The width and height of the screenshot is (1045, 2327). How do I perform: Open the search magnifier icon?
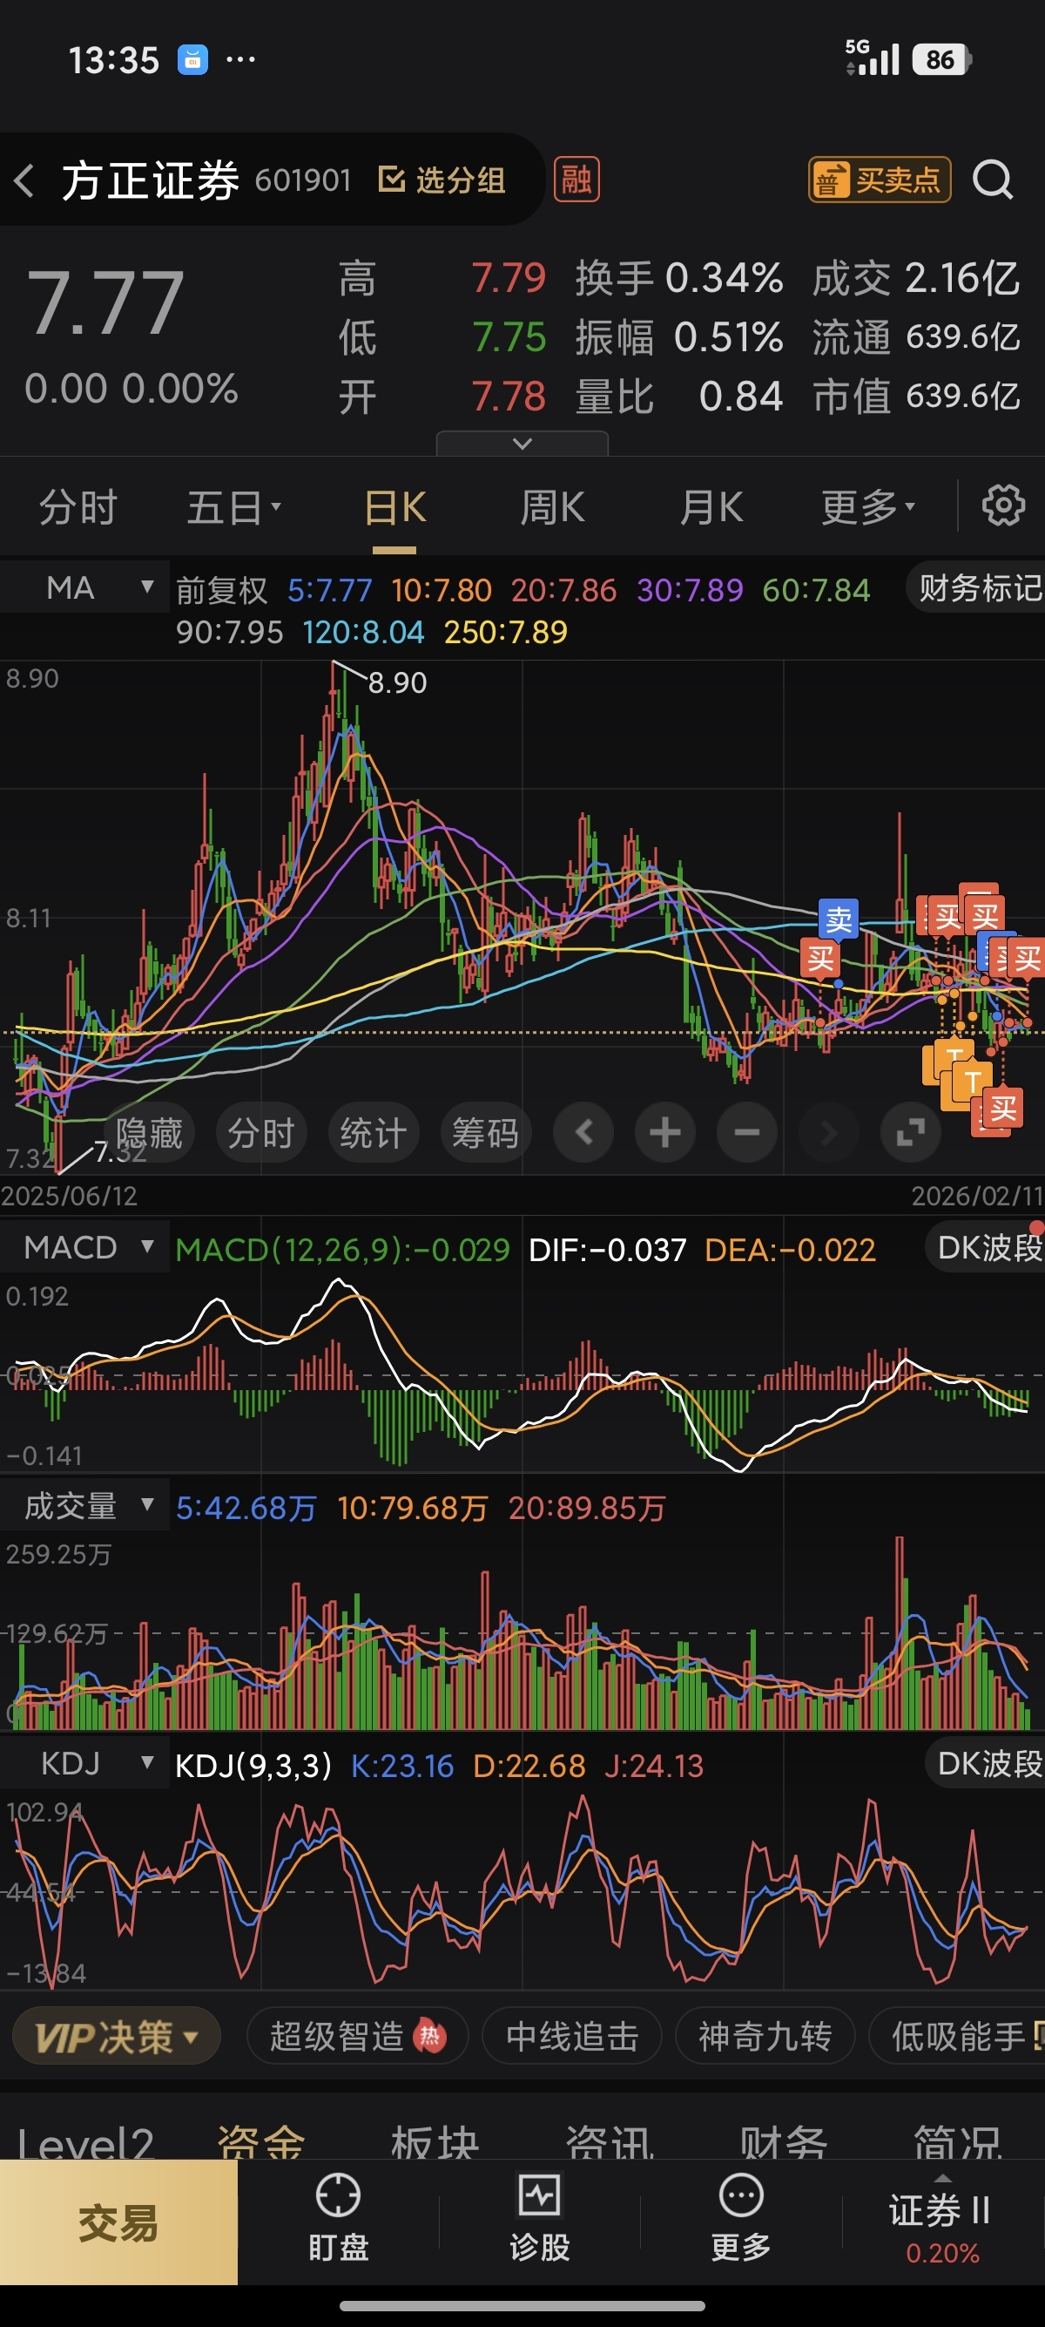coord(994,180)
